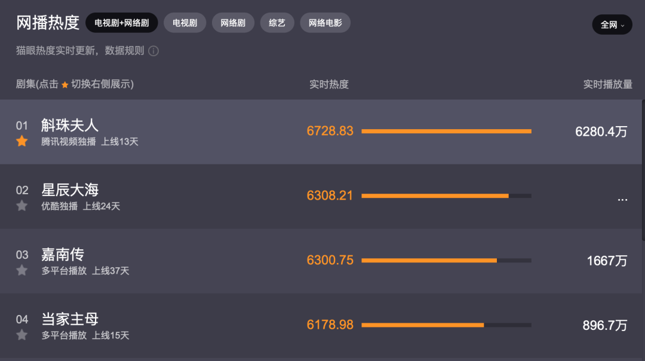645x361 pixels.
Task: Click the 6728.83 heat bar for 斛珠夫人
Action: pos(446,131)
